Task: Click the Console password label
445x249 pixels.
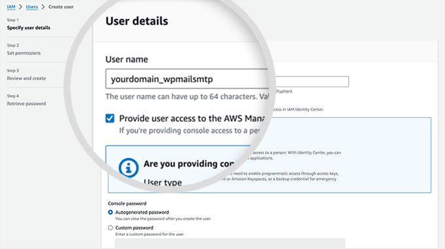Action: (x=127, y=204)
